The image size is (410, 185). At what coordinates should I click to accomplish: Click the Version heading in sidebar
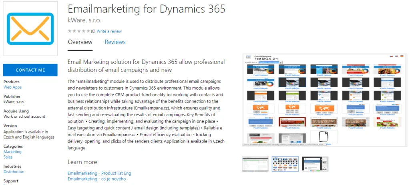pos(10,126)
